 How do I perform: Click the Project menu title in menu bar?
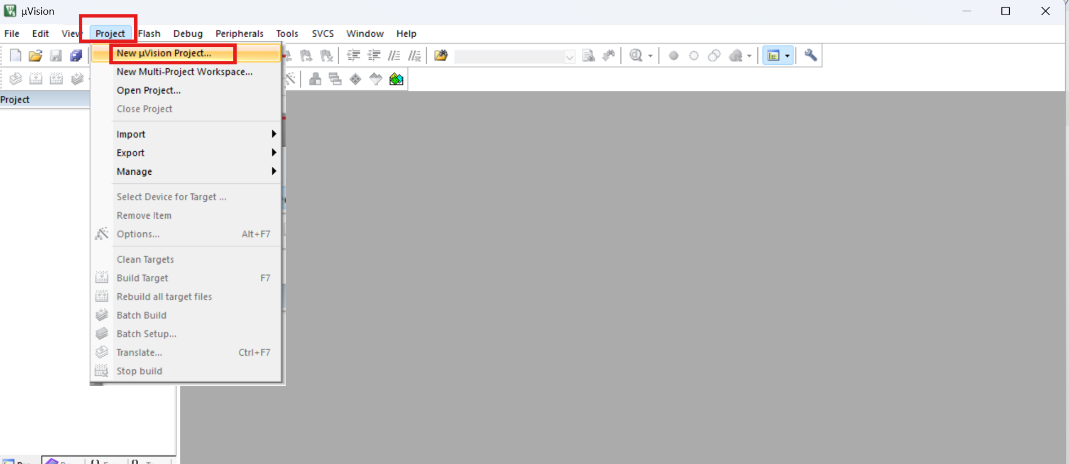click(110, 33)
